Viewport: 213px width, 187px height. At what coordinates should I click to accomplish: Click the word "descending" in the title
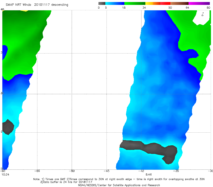pos(60,5)
